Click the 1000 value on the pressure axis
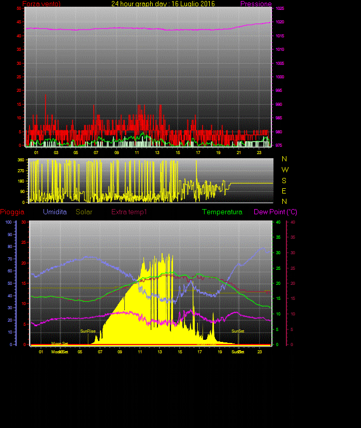Viewport: 361px width, 428px height. coord(280,77)
